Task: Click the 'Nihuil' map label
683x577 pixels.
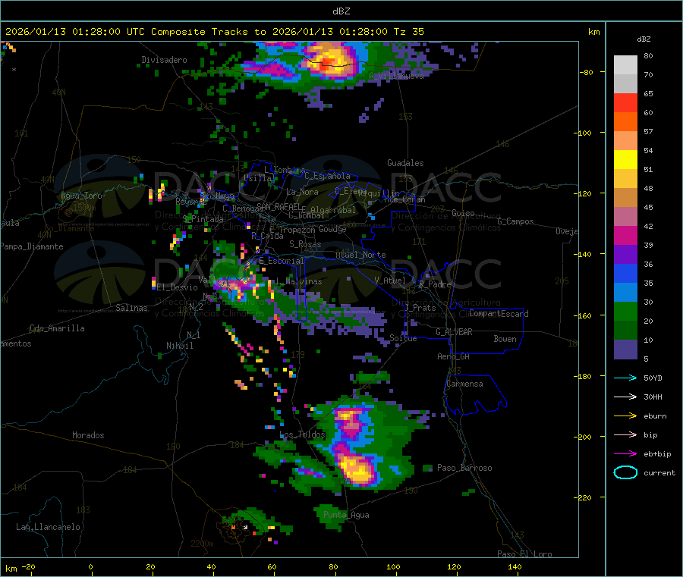Action: (x=179, y=346)
